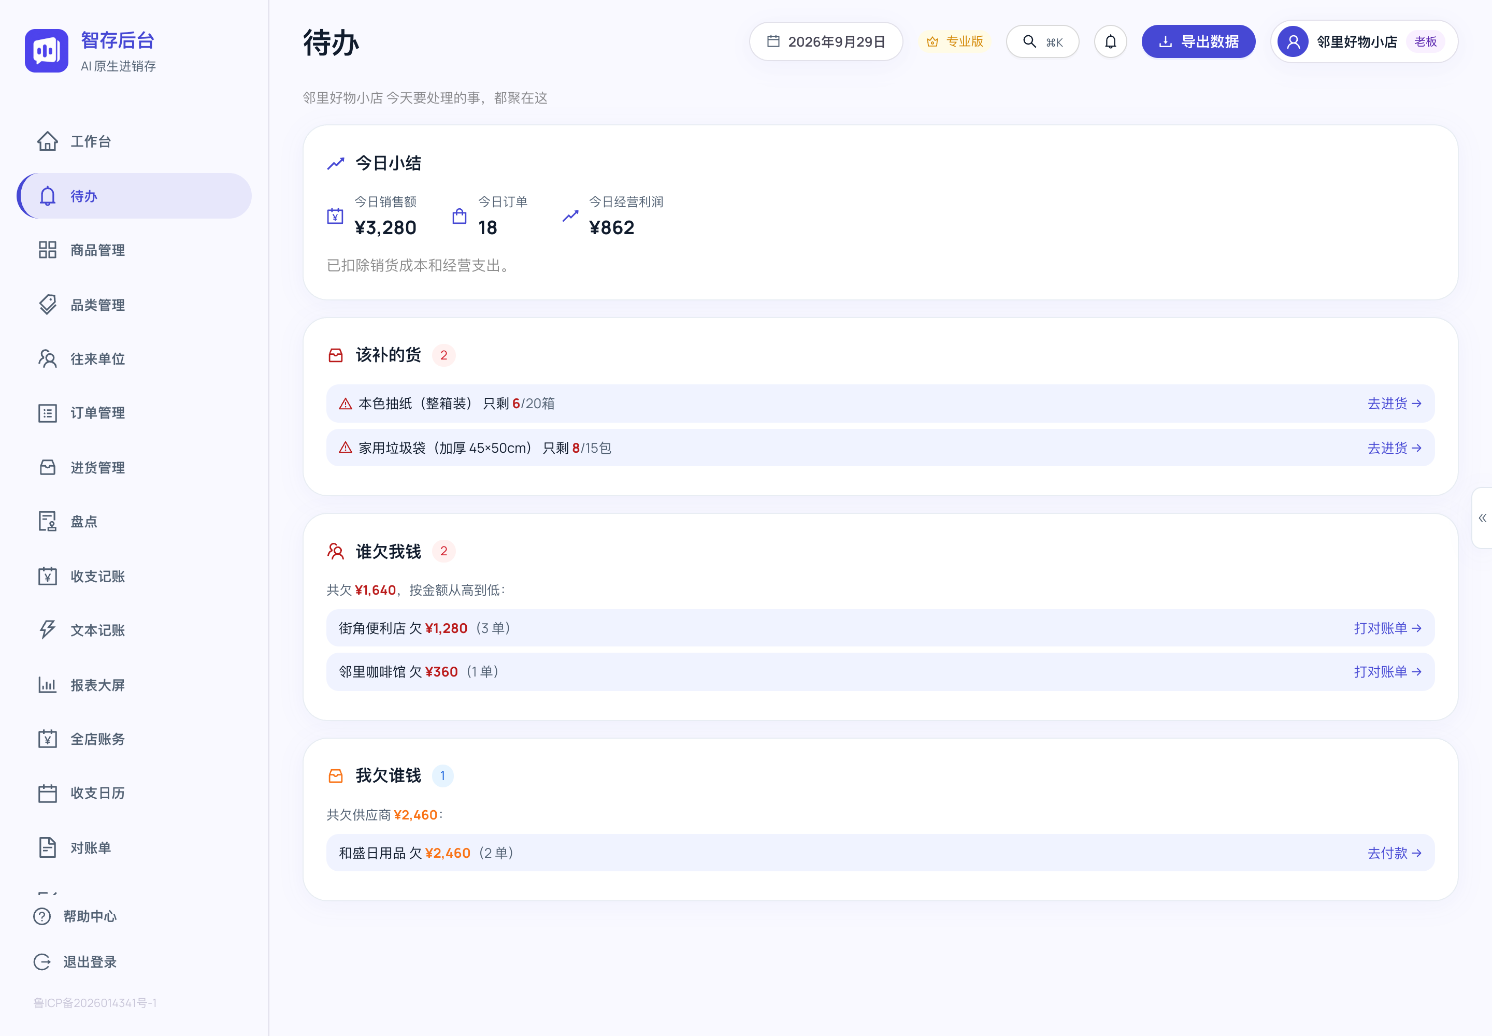This screenshot has width=1492, height=1036.
Task: Click the 导出数据 button
Action: click(x=1199, y=41)
